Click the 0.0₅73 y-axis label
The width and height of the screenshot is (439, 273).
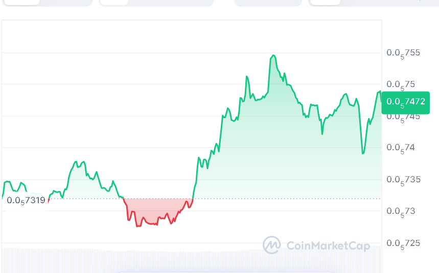[x=401, y=211]
